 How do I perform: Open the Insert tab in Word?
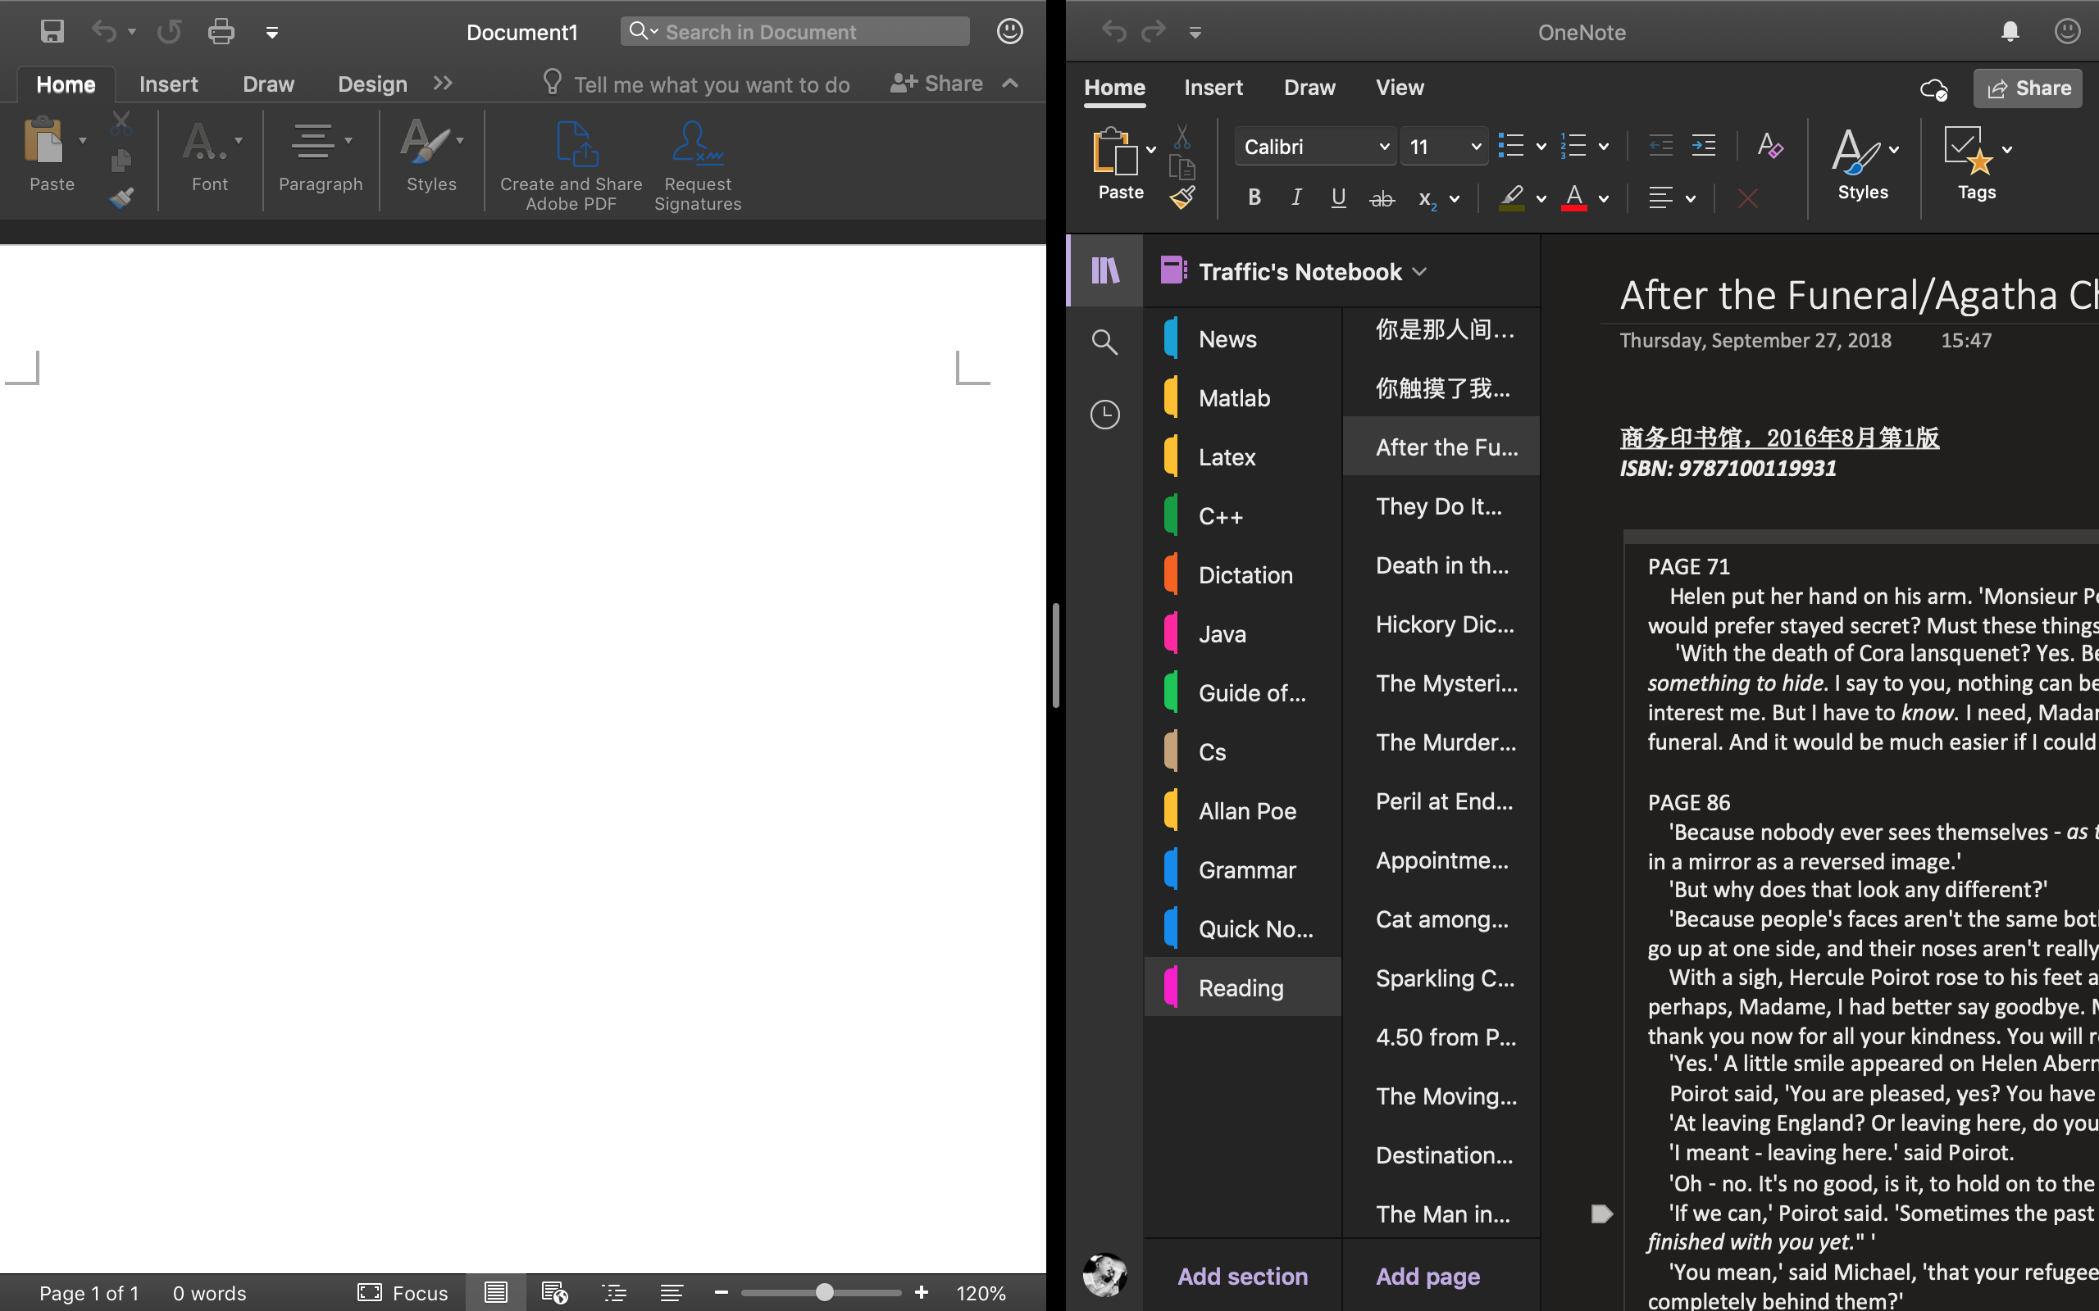(x=168, y=84)
